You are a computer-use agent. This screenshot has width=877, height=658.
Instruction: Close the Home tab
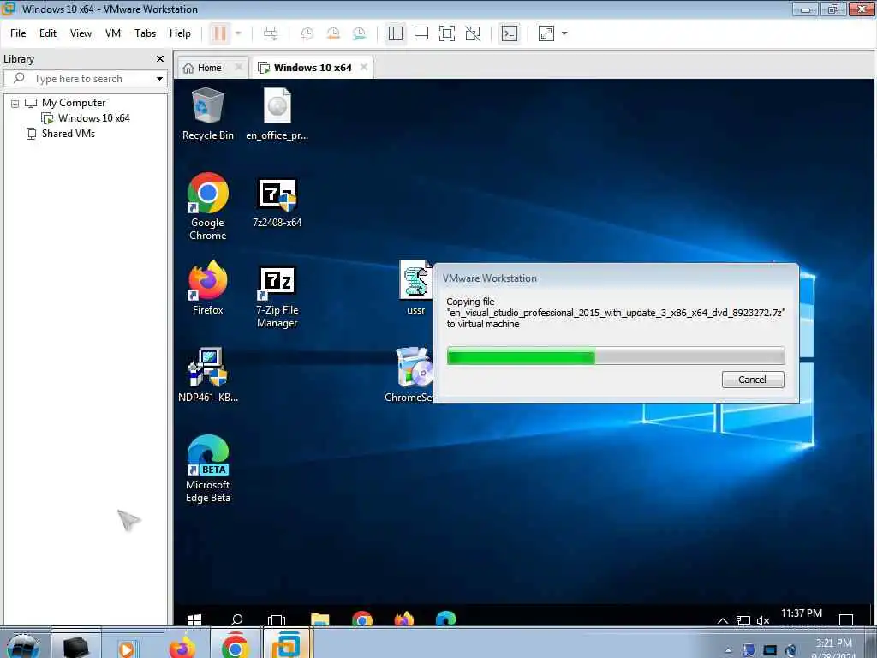(x=239, y=67)
